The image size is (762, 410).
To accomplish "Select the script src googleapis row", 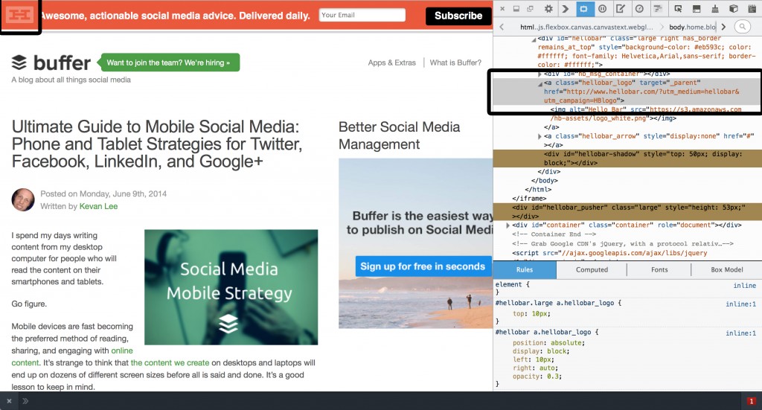I will 609,253.
